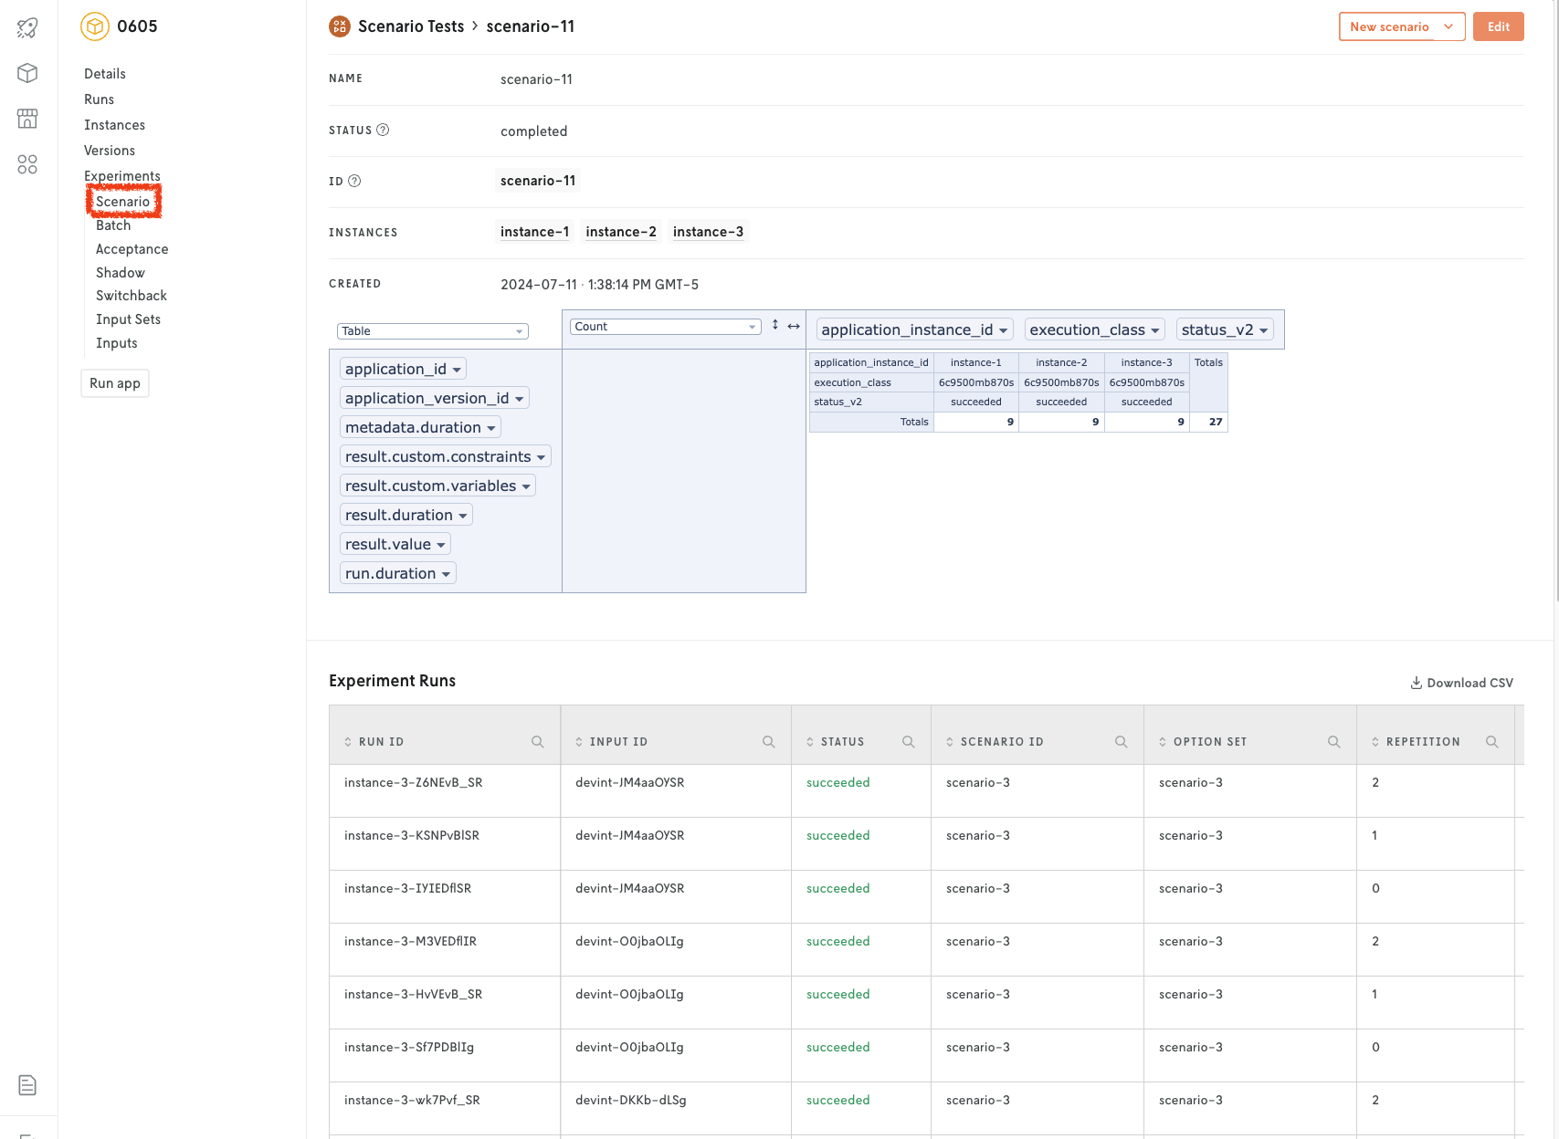Screen dimensions: 1559x1139
Task: Open the Batch experiments page
Action: point(113,225)
